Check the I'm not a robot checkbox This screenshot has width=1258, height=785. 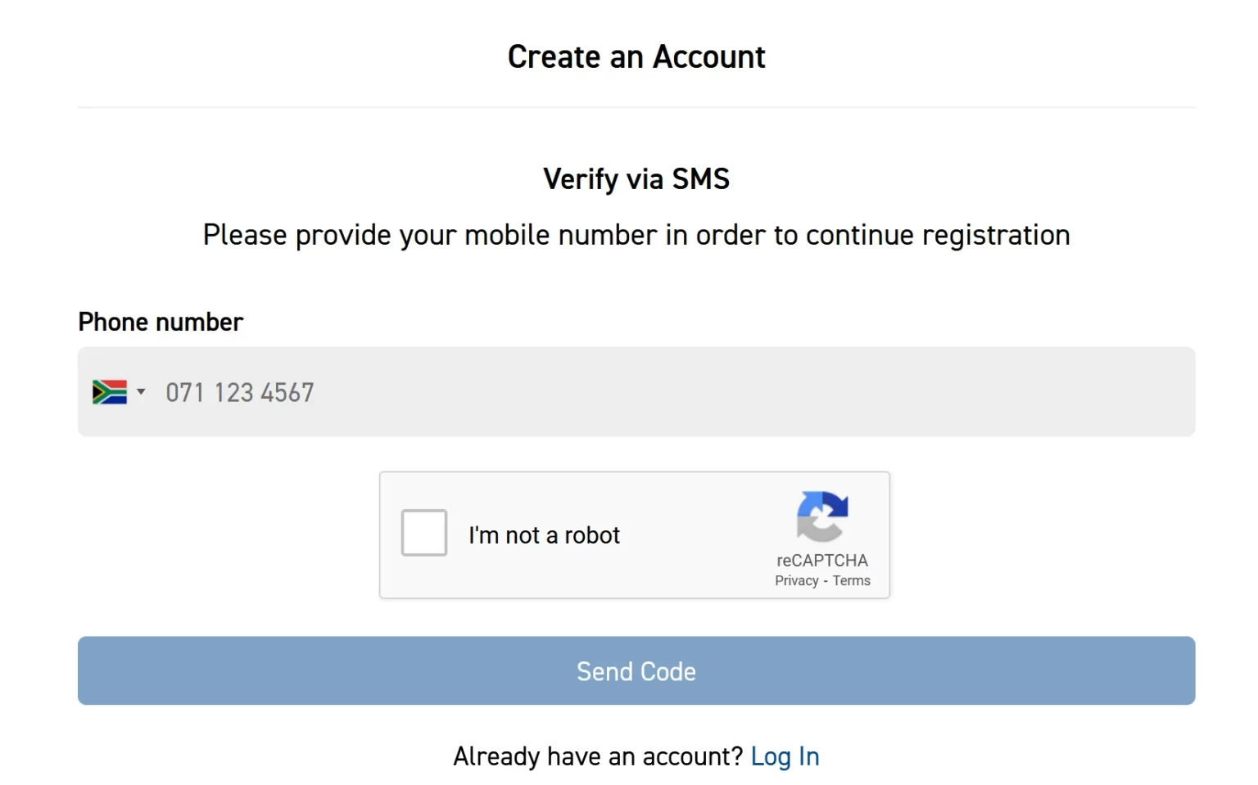pyautogui.click(x=424, y=533)
